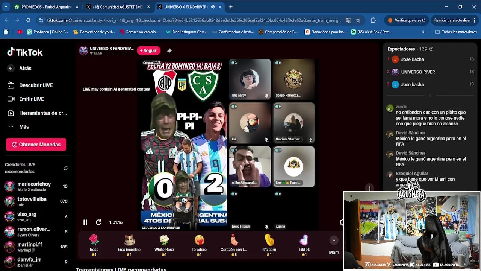Viewport: 481px width, 271px height.
Task: Send the It's corn gift
Action: (269, 245)
